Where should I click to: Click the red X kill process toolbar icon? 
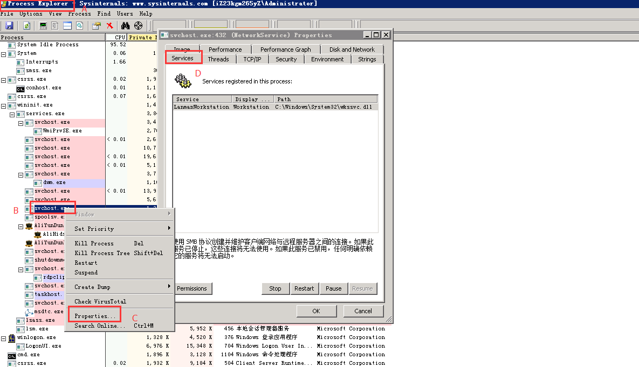110,25
